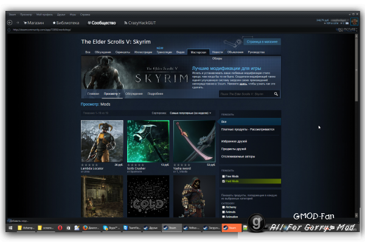The width and height of the screenshot is (365, 243).
Task: Open the Обзоры tab
Action: pyautogui.click(x=217, y=58)
